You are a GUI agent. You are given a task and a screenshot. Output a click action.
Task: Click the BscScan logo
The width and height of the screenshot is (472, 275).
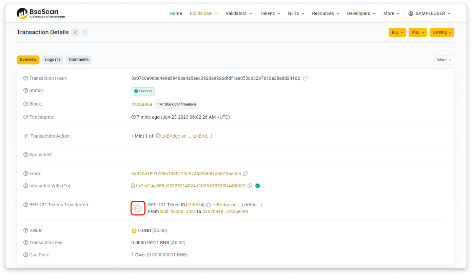coord(41,13)
